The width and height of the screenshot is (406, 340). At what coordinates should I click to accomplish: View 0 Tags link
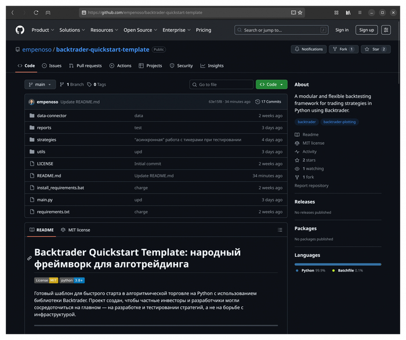point(97,85)
